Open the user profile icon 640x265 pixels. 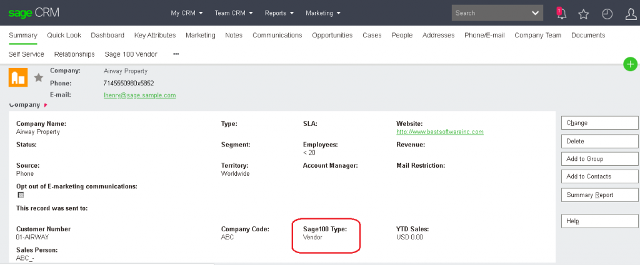coord(631,14)
